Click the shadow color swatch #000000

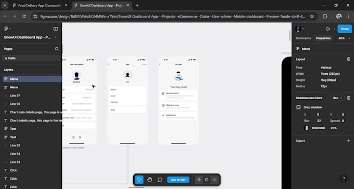click(306, 128)
